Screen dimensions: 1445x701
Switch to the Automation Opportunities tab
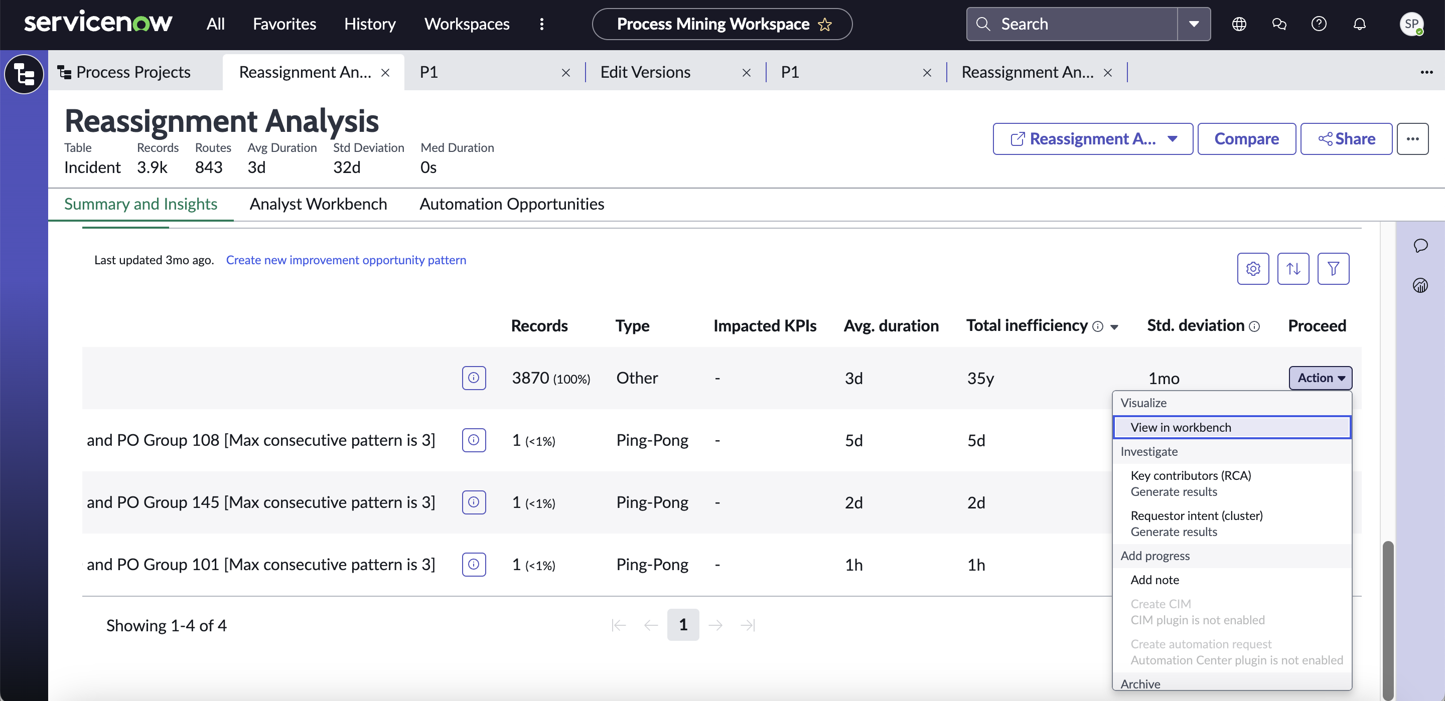pos(512,204)
